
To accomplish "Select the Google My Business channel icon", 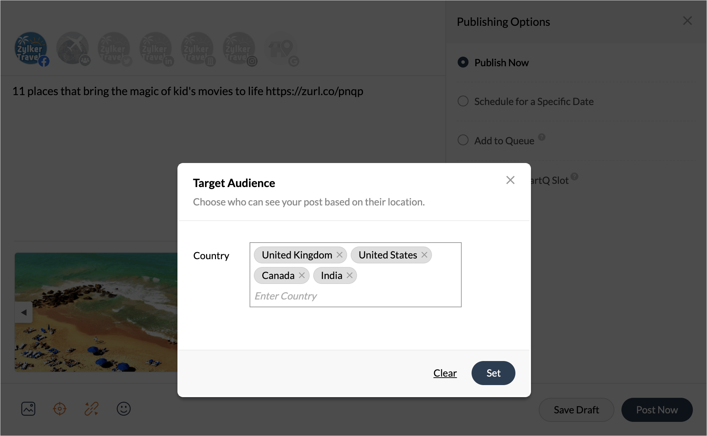I will [281, 48].
